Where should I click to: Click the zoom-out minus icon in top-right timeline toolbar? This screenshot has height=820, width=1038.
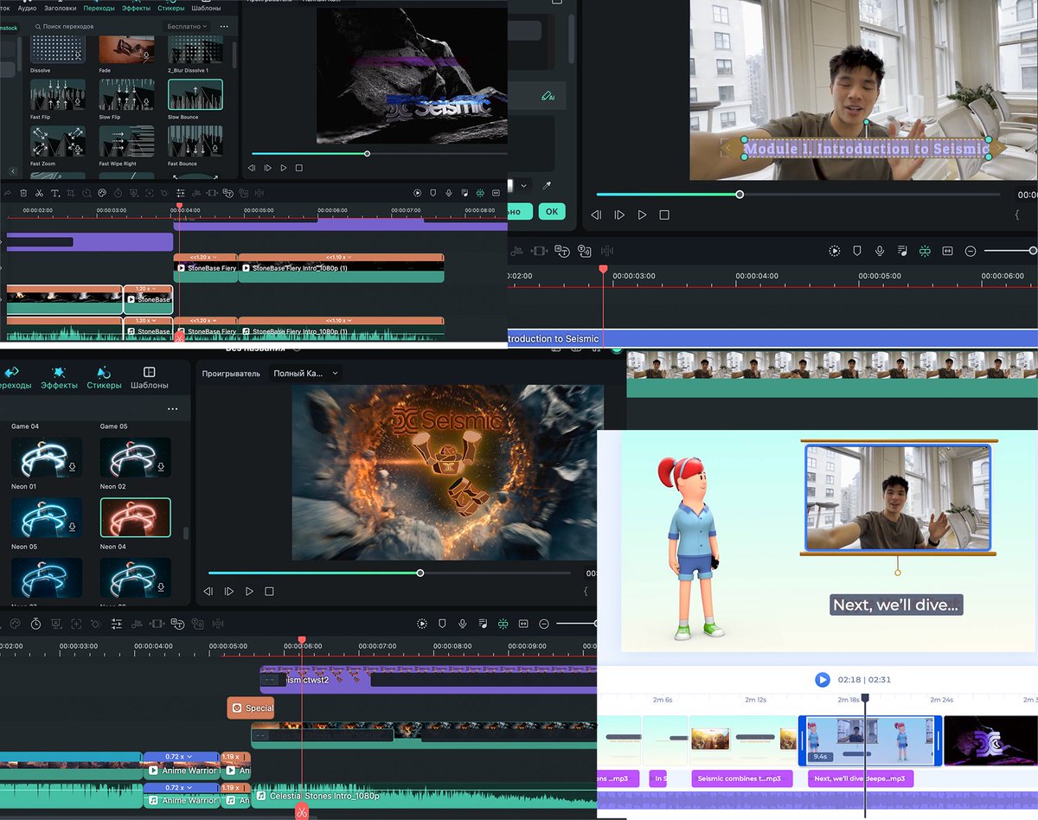tap(971, 251)
